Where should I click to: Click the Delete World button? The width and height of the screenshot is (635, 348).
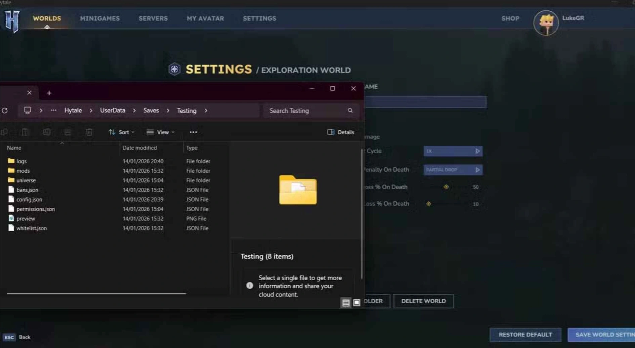(x=423, y=301)
